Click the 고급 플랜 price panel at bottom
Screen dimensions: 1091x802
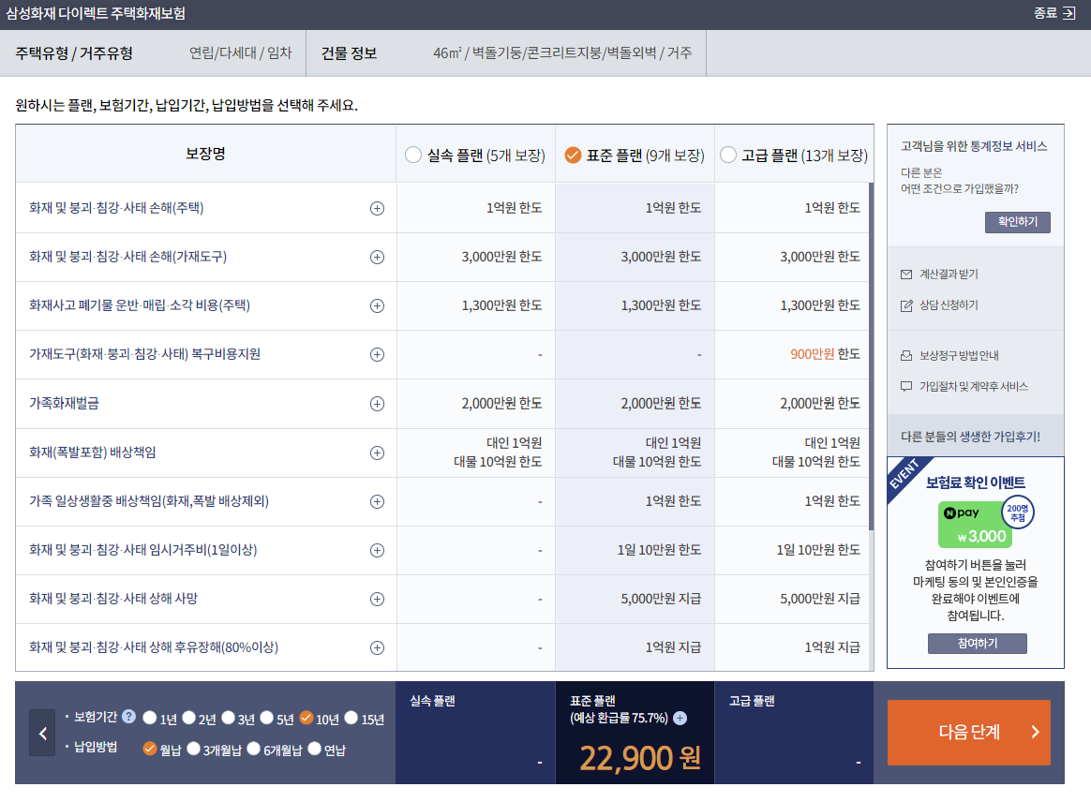coord(794,734)
